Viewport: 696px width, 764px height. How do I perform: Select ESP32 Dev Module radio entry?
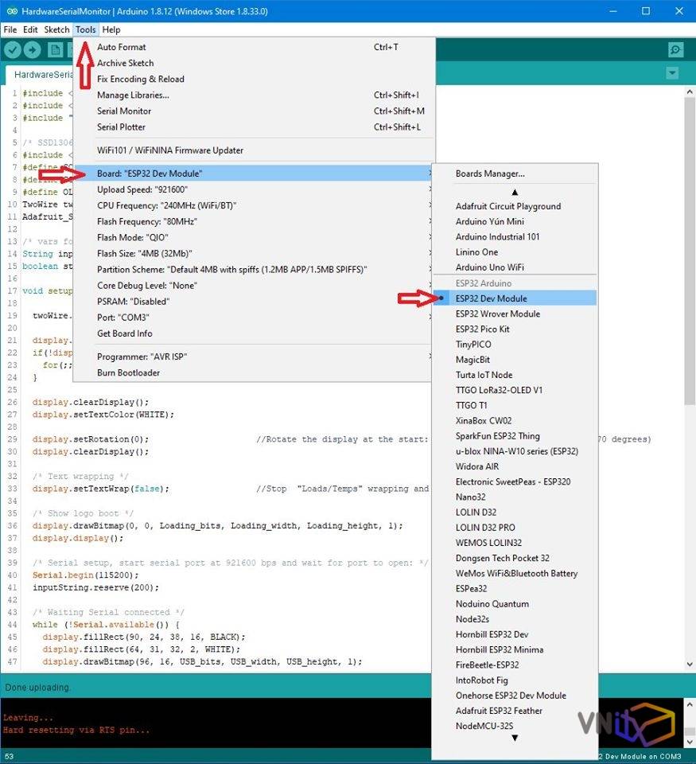coord(491,298)
